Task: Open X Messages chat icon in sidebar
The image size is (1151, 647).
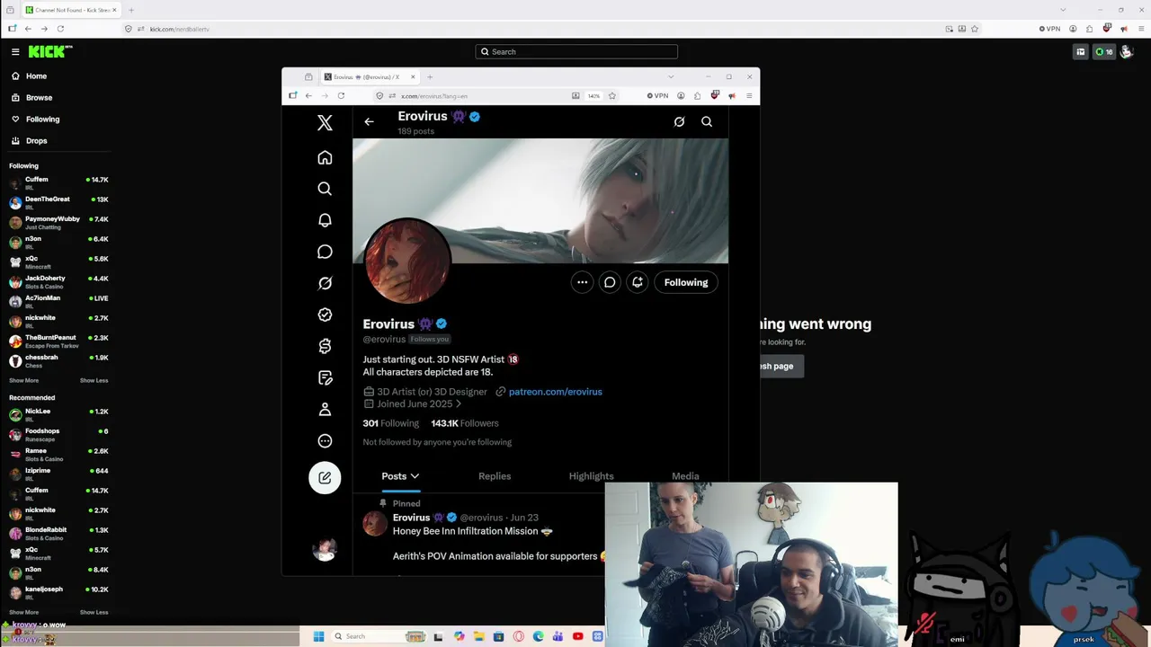Action: (325, 252)
